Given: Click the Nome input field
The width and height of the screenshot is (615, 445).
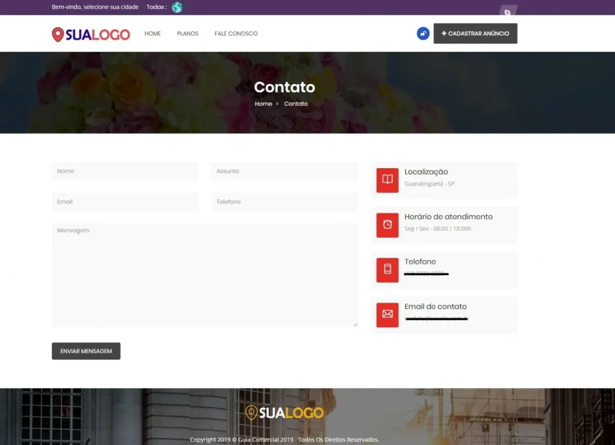Looking at the screenshot, I should (x=125, y=171).
